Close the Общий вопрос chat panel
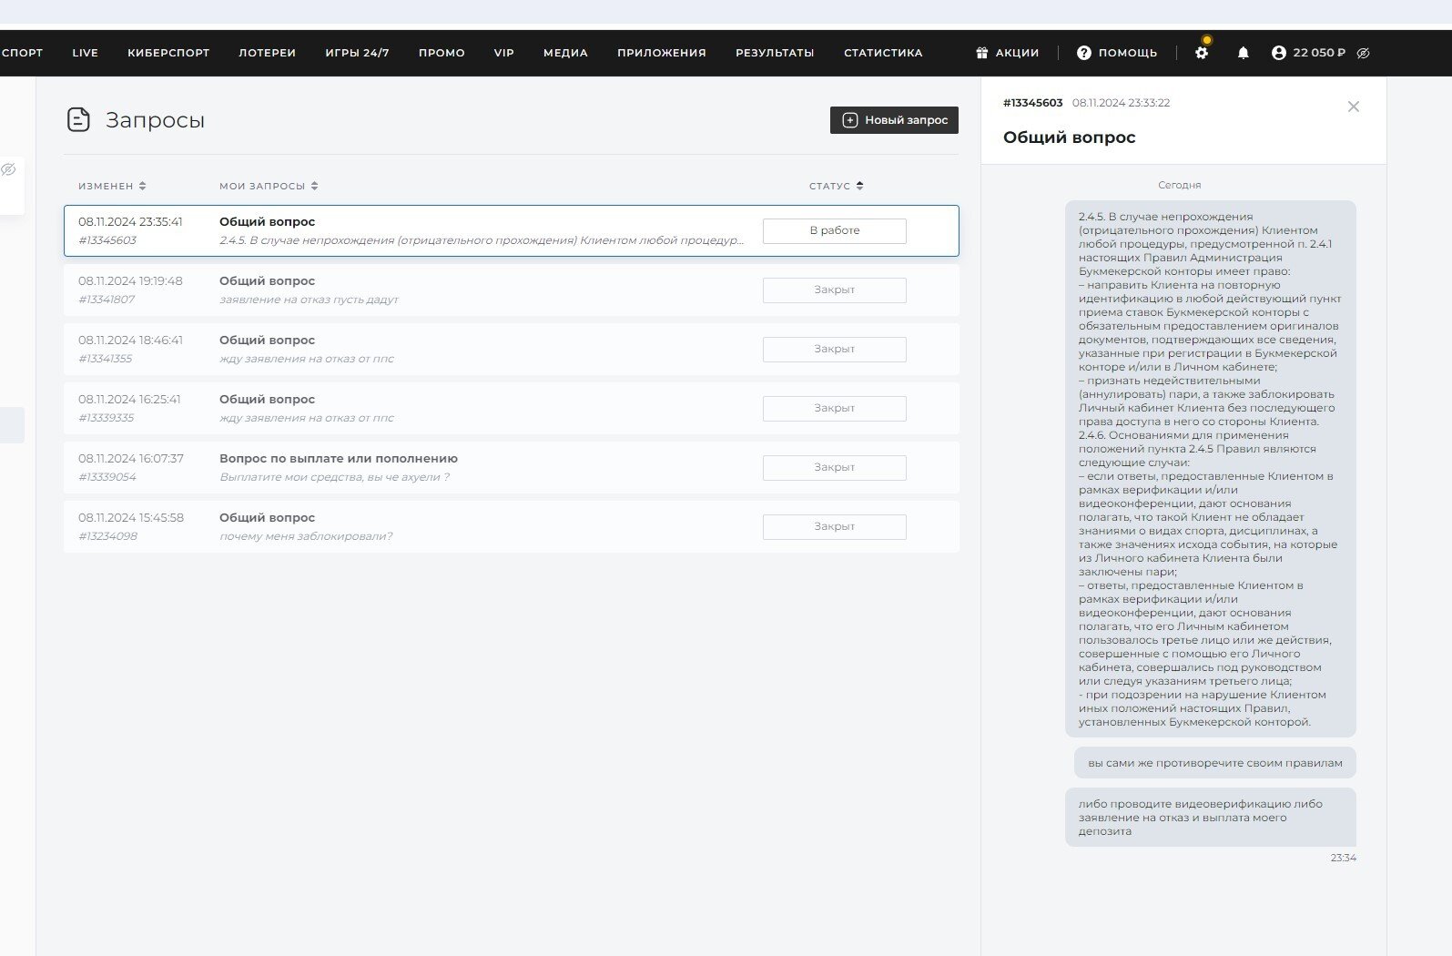Viewport: 1452px width, 956px height. coord(1353,107)
